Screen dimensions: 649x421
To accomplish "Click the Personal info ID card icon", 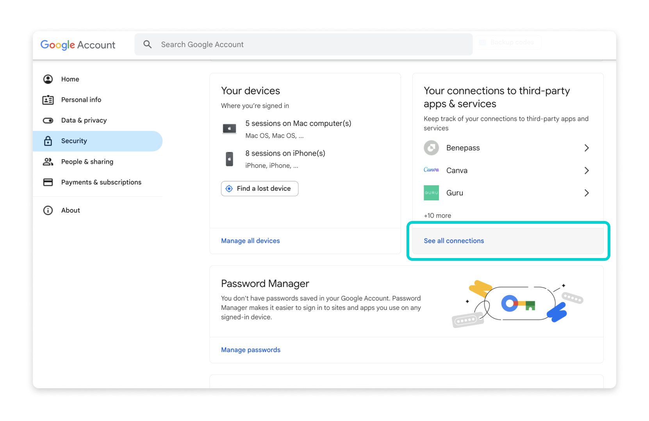I will [x=48, y=100].
